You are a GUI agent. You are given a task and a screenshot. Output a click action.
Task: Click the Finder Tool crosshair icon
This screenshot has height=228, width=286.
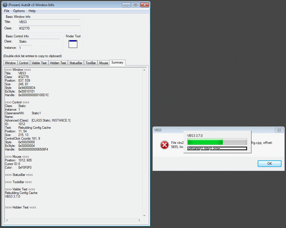point(73,44)
